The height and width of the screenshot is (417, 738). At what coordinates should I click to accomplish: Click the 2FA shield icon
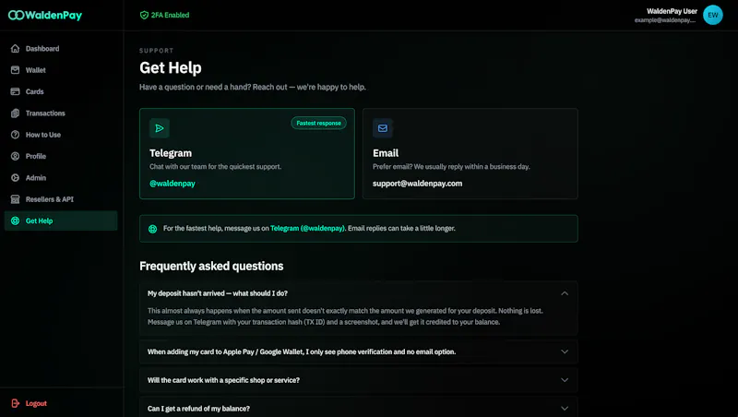point(144,15)
